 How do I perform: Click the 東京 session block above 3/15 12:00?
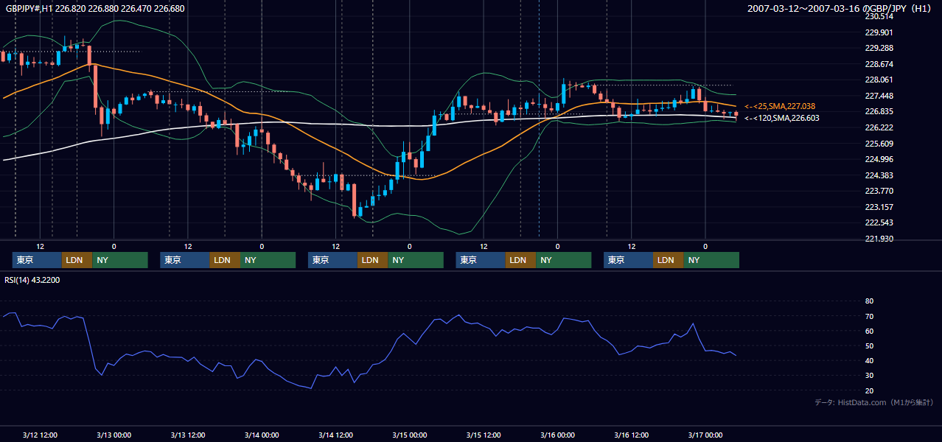click(x=481, y=260)
